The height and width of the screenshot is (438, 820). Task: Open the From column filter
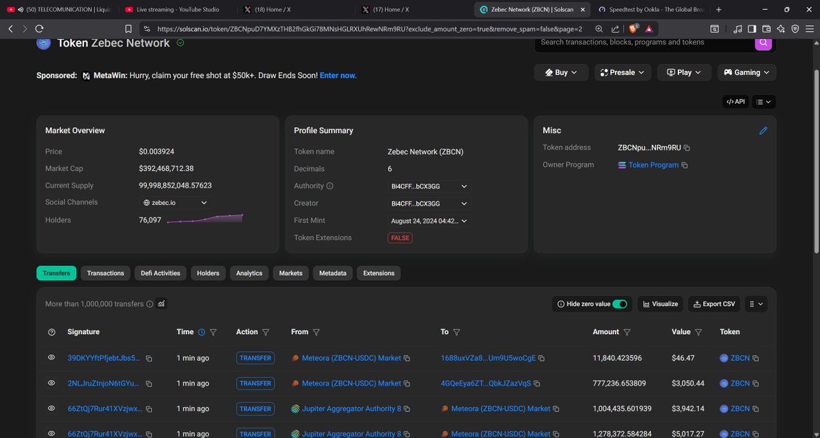coord(317,332)
